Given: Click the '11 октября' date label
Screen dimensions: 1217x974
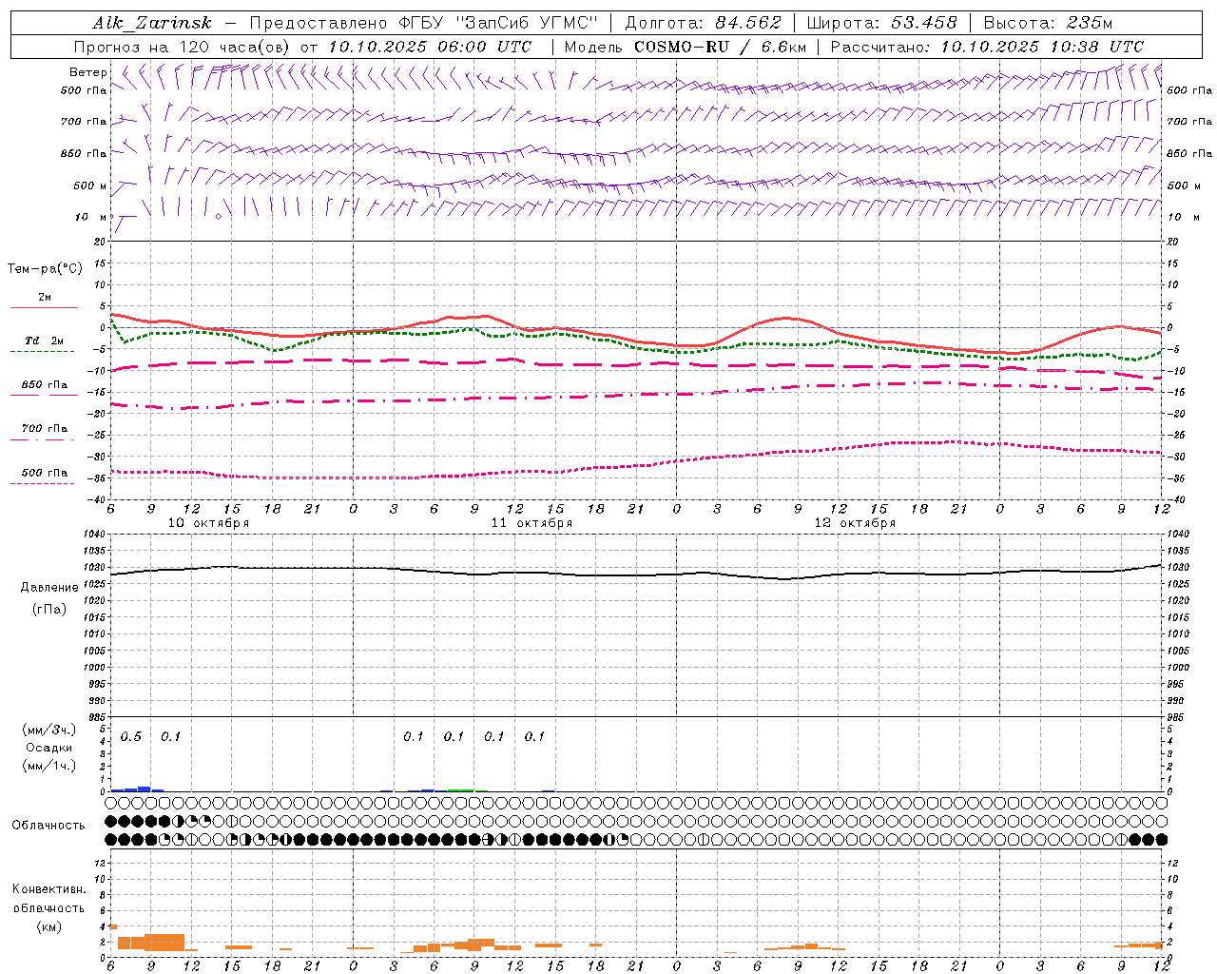Looking at the screenshot, I should [531, 523].
